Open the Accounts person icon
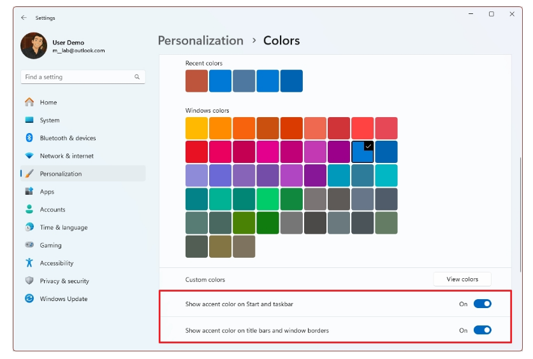 (29, 209)
